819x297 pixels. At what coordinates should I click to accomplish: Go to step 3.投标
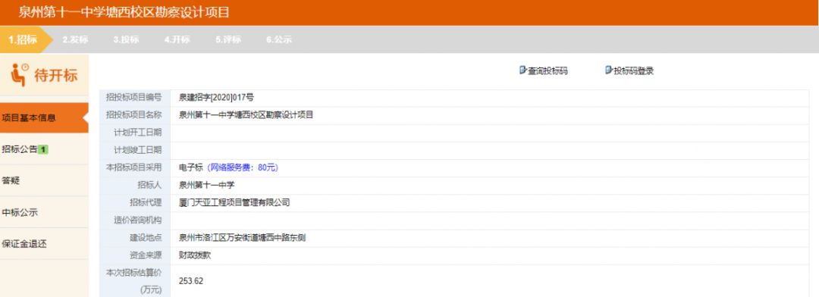point(126,40)
